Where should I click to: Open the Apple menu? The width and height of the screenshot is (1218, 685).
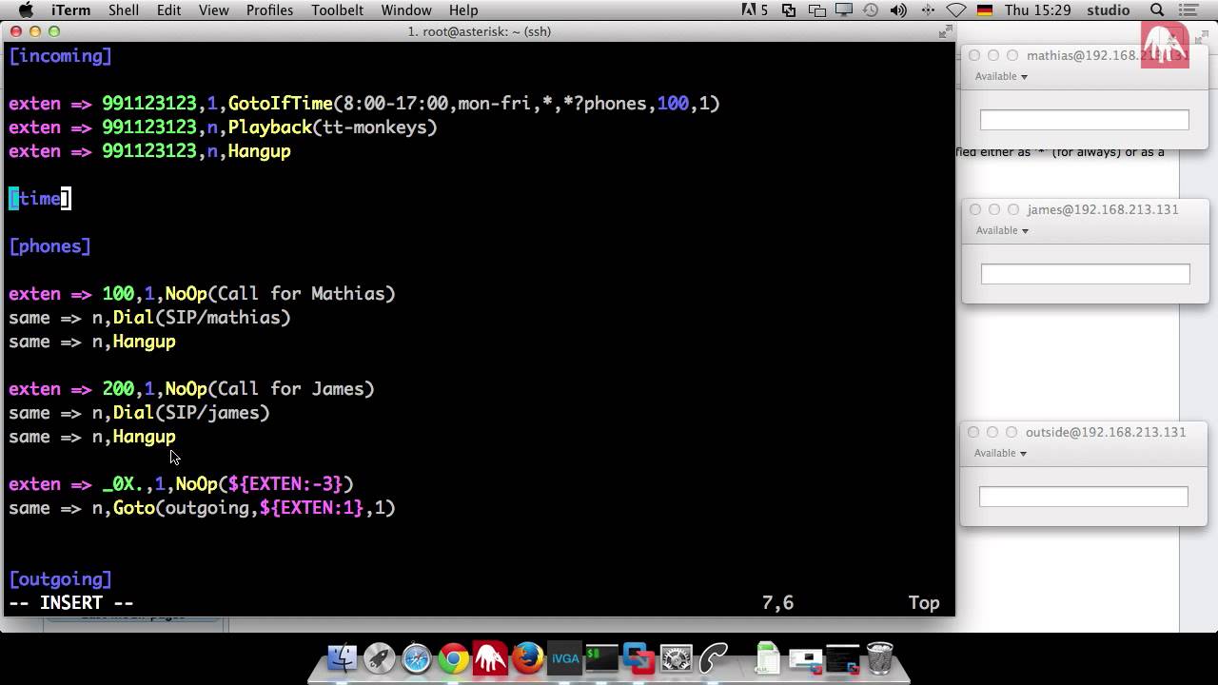(x=26, y=10)
